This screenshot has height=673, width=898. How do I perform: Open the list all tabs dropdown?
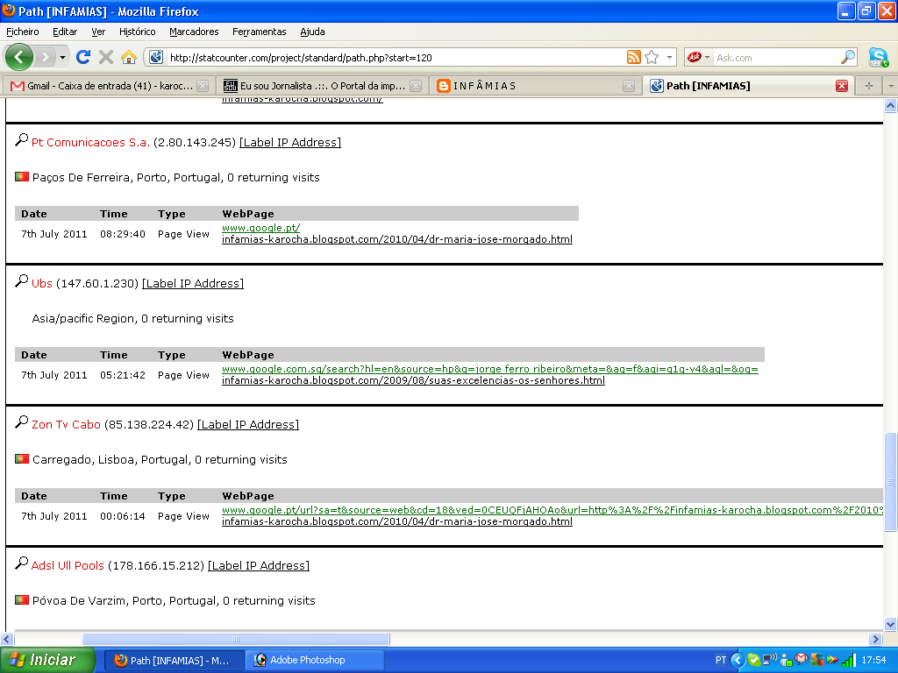pyautogui.click(x=891, y=86)
